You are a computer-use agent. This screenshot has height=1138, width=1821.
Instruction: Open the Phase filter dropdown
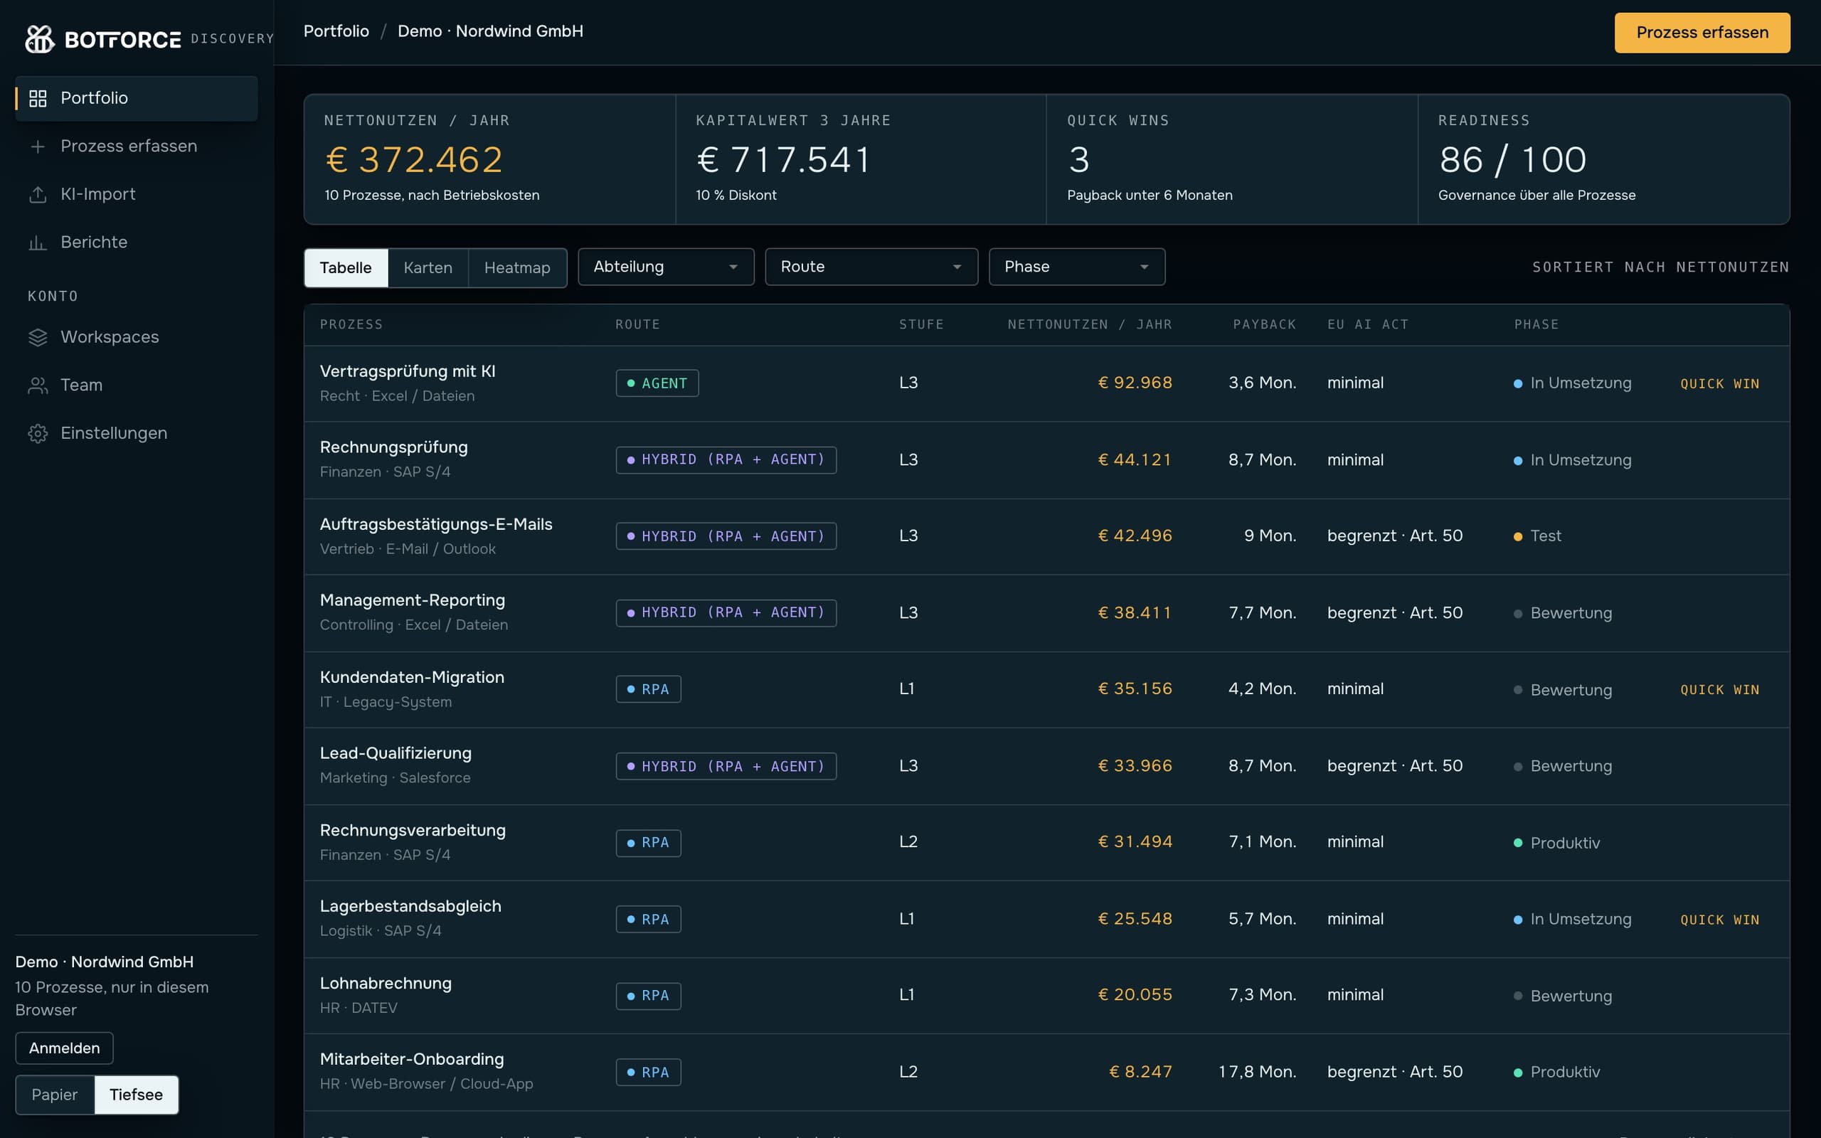[1077, 267]
